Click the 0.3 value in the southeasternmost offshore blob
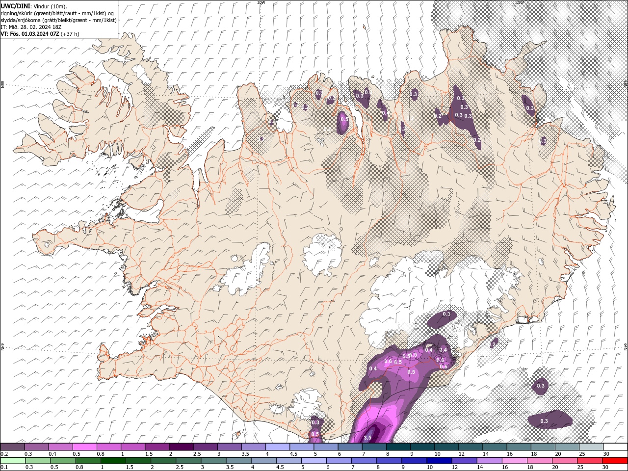The width and height of the screenshot is (628, 471). (544, 421)
